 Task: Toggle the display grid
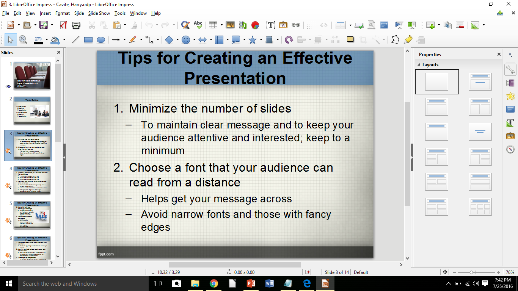click(311, 25)
